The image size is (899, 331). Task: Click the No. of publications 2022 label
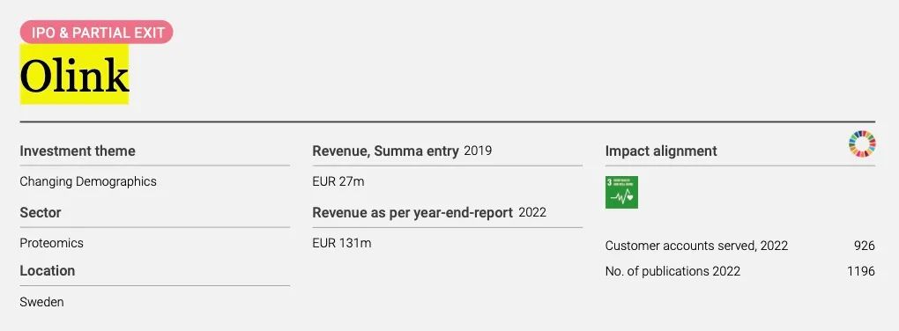coord(672,271)
